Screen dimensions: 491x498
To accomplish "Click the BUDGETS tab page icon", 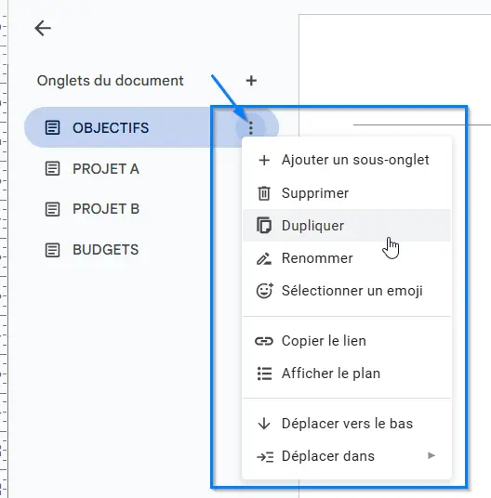I will (52, 250).
